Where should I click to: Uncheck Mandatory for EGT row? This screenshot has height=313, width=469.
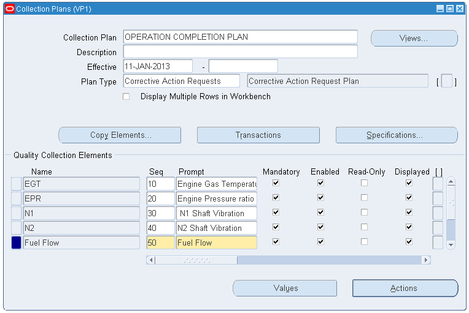276,183
